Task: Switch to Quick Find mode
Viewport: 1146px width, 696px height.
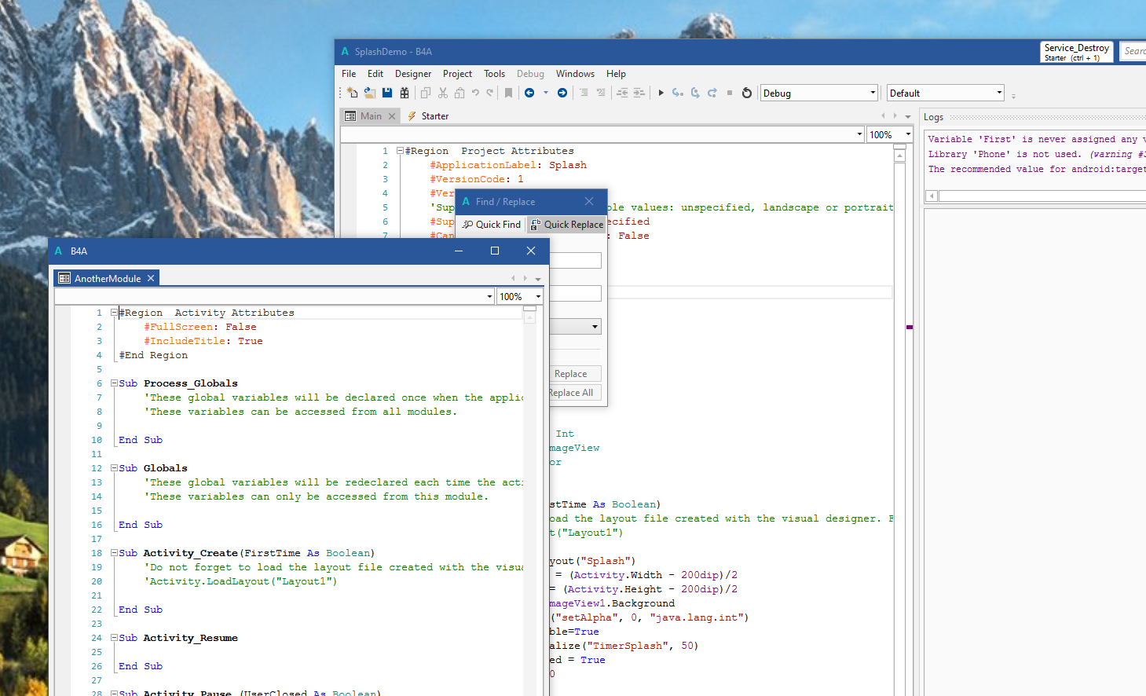Action: coord(491,224)
